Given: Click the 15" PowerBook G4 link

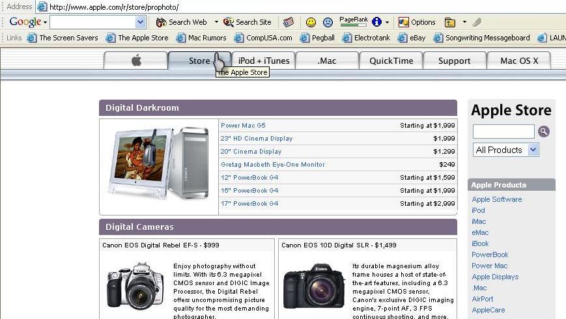Looking at the screenshot, I should tap(249, 191).
